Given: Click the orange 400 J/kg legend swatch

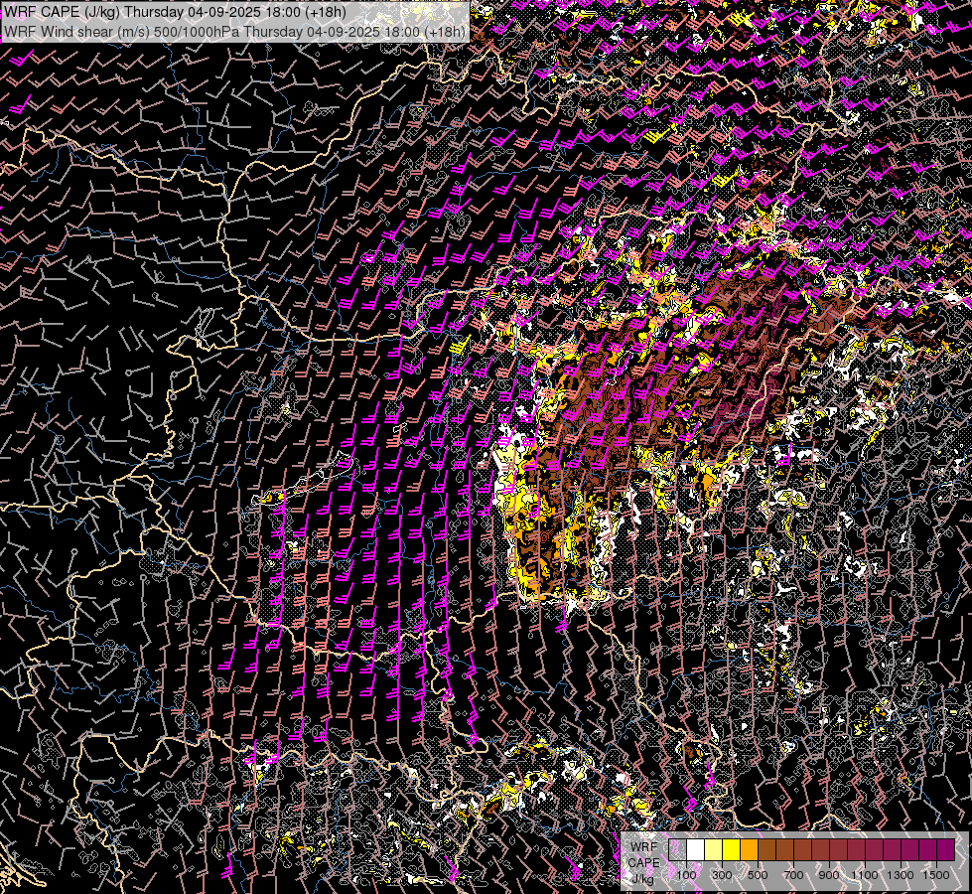Looking at the screenshot, I should (x=749, y=849).
